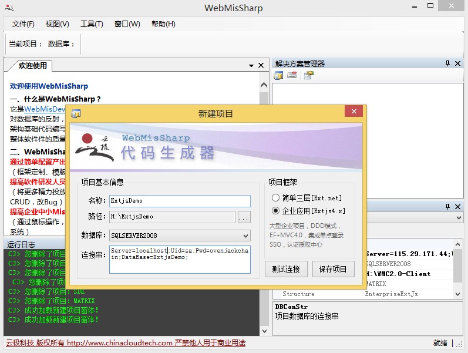Click the 测试连接 button
The height and width of the screenshot is (353, 468).
[x=286, y=269]
